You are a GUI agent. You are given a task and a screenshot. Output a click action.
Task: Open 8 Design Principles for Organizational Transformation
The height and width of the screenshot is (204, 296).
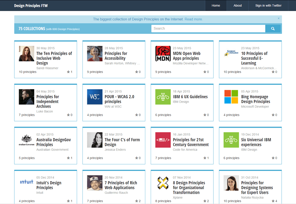[x=189, y=188]
